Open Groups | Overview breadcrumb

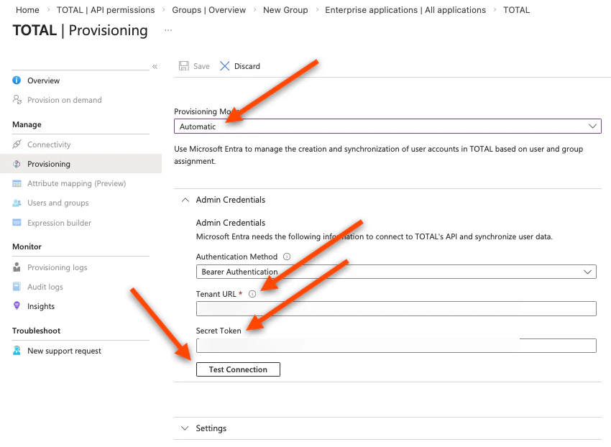pos(209,10)
